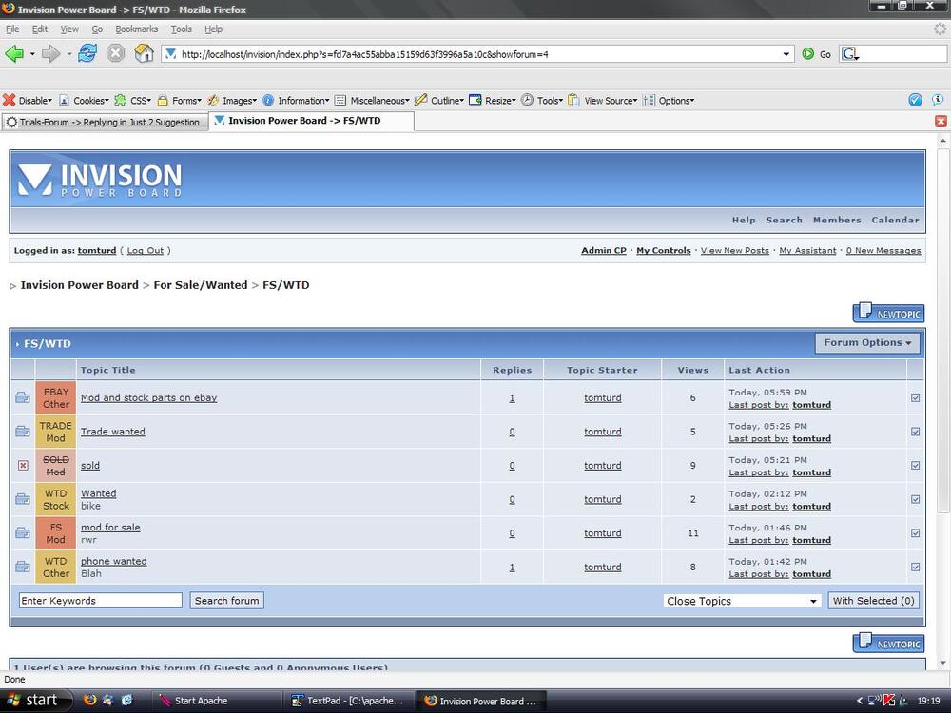Click the With Selected (0) button

pos(873,600)
